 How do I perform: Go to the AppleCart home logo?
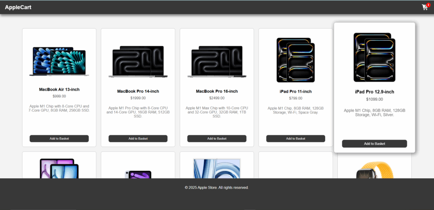18,7
